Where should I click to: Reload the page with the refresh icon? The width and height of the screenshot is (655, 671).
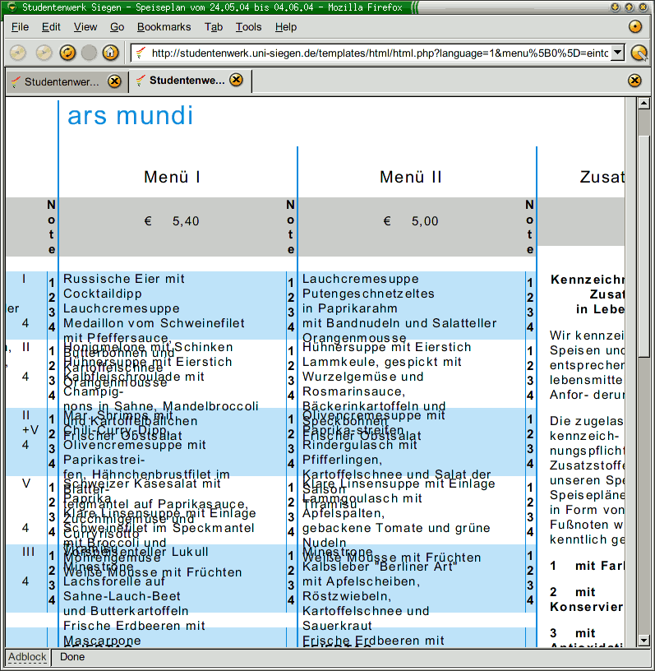click(x=67, y=53)
